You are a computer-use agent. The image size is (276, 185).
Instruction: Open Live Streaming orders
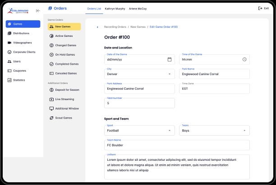tap(64, 99)
